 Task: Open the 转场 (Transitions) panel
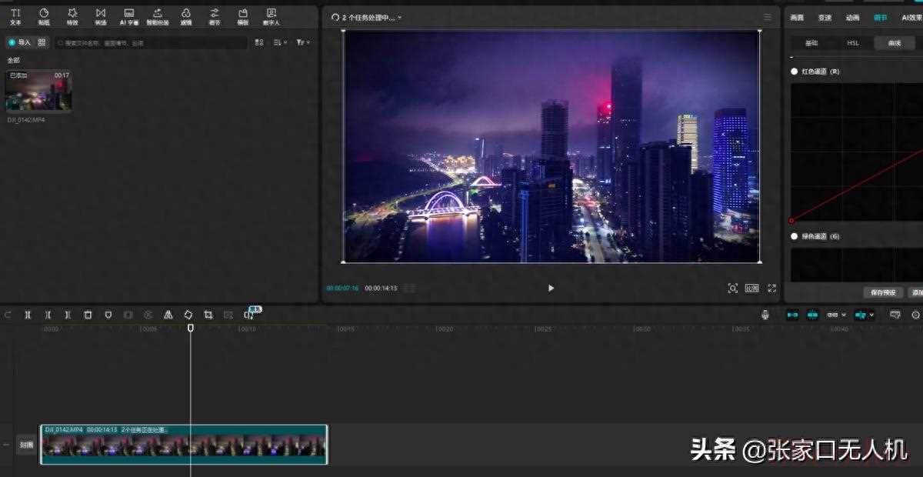tap(101, 16)
